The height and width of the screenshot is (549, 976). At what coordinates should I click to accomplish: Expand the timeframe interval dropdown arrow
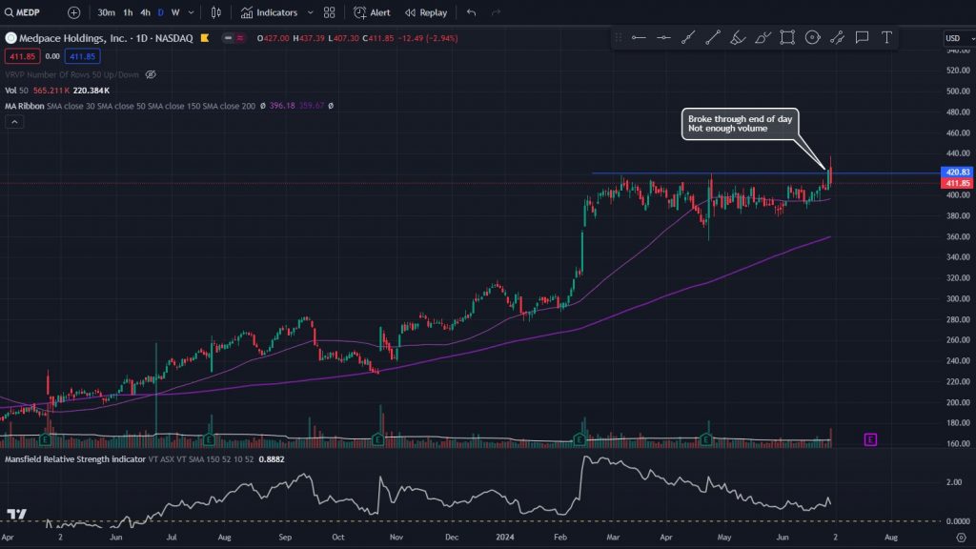[x=192, y=12]
